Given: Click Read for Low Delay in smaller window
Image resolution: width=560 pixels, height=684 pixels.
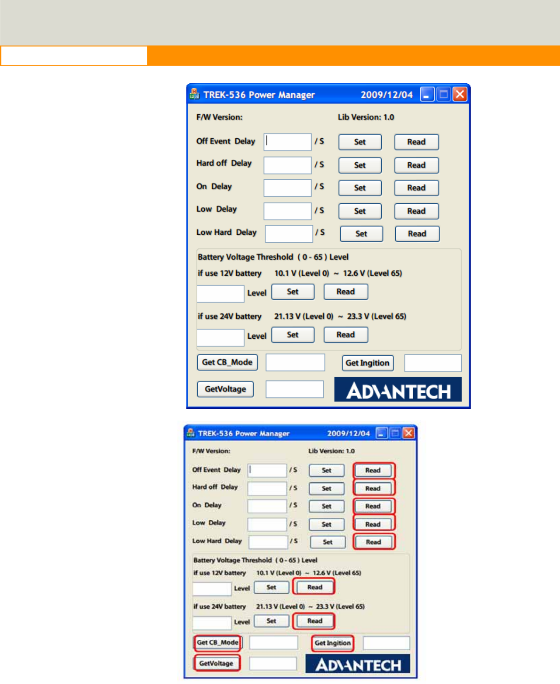Looking at the screenshot, I should [x=373, y=524].
